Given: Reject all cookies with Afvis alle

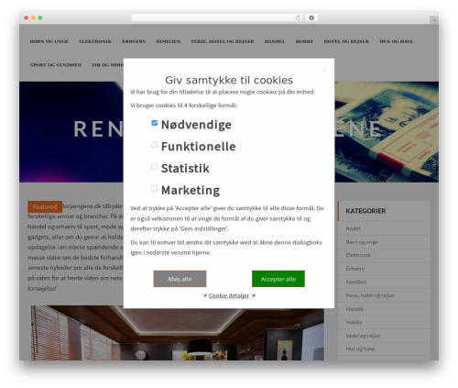Looking at the screenshot, I should click(180, 279).
